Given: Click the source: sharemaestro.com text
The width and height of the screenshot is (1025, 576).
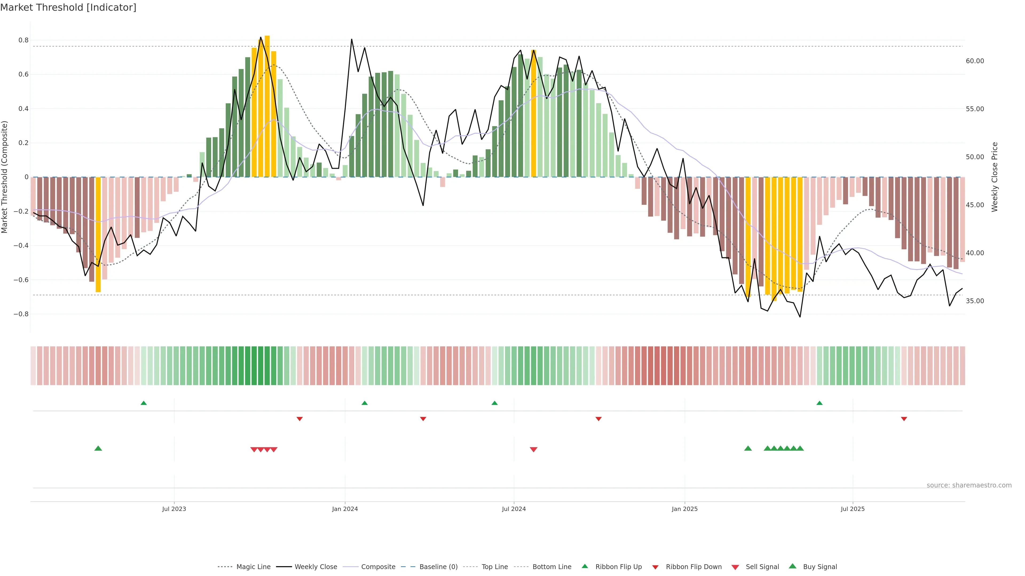Looking at the screenshot, I should (x=969, y=485).
